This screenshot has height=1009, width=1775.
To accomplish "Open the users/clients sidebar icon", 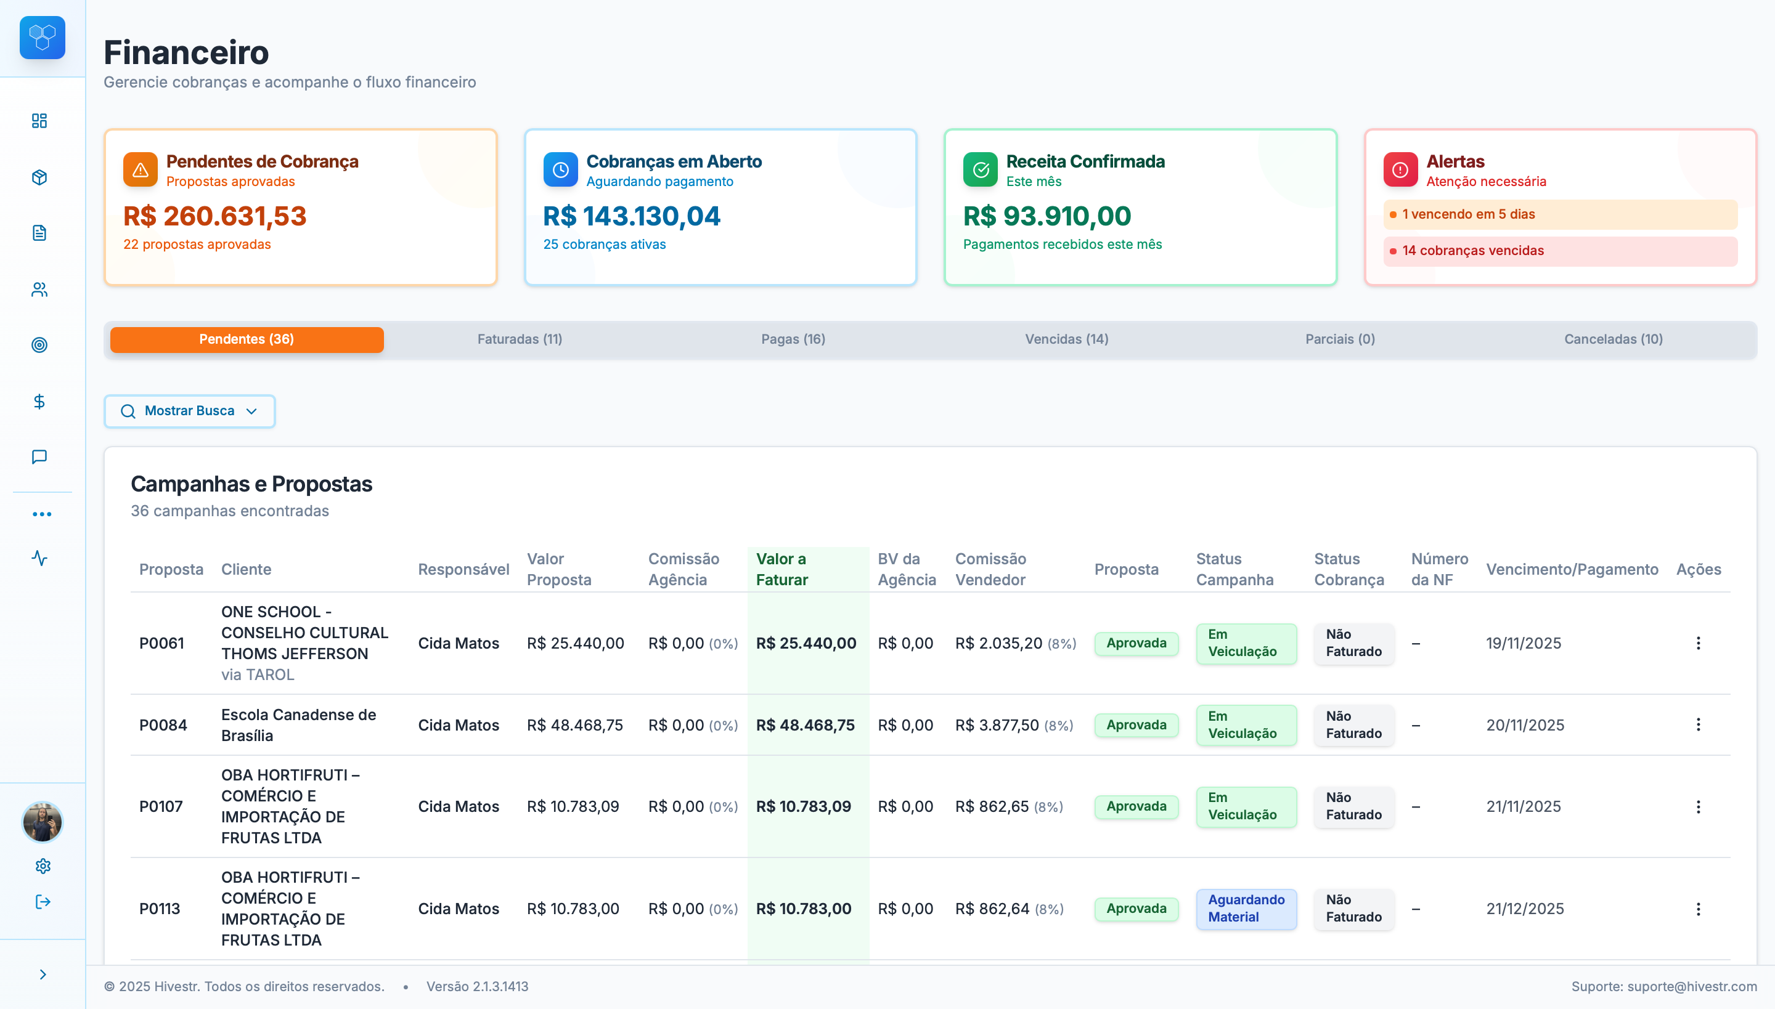I will (x=39, y=290).
